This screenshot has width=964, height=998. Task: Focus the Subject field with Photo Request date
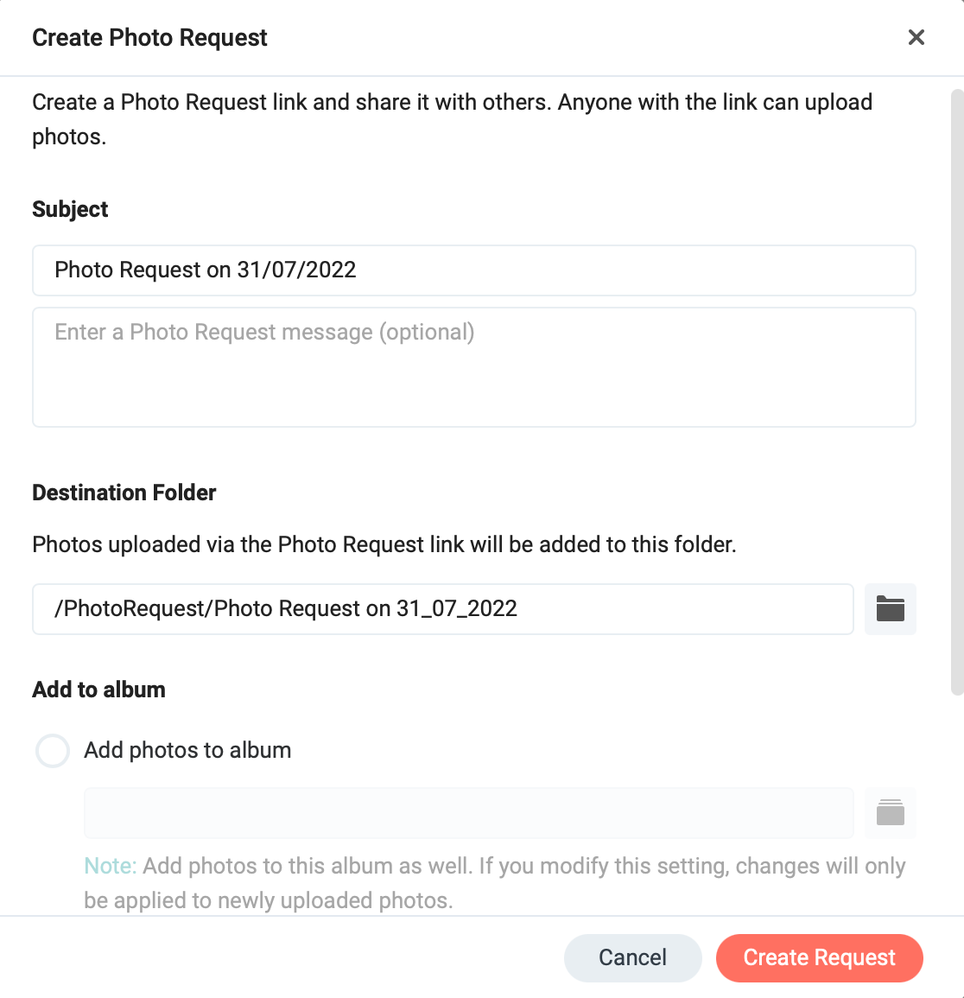[474, 270]
